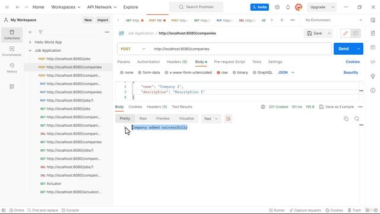The width and height of the screenshot is (380, 214).
Task: Switch response view to Raw
Action: 143,119
